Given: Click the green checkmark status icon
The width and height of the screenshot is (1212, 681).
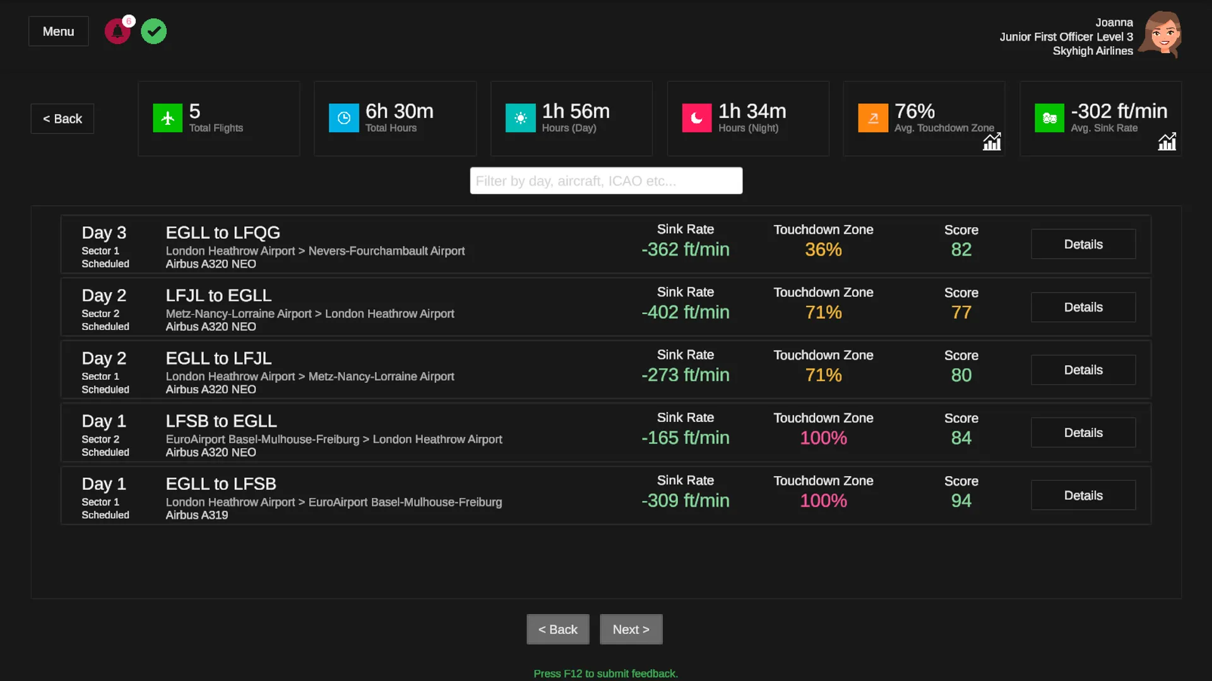Looking at the screenshot, I should click(153, 32).
